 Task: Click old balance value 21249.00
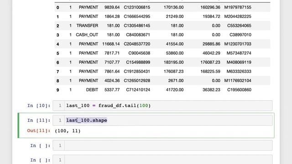pyautogui.click(x=175, y=16)
